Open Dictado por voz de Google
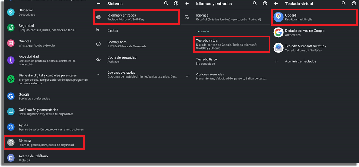This screenshot has height=167, width=359. point(314,33)
